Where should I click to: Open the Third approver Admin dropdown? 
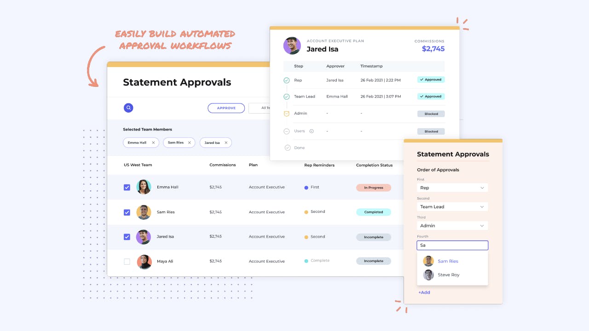[x=452, y=226]
